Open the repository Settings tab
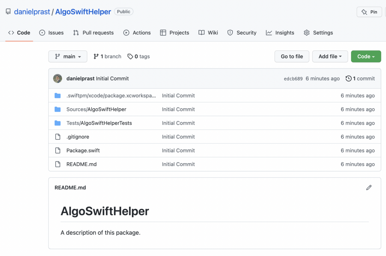The height and width of the screenshot is (256, 386). pyautogui.click(x=318, y=33)
